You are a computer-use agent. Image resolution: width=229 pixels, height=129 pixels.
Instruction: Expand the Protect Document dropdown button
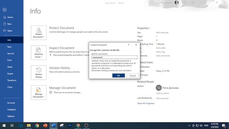pyautogui.click(x=39, y=33)
